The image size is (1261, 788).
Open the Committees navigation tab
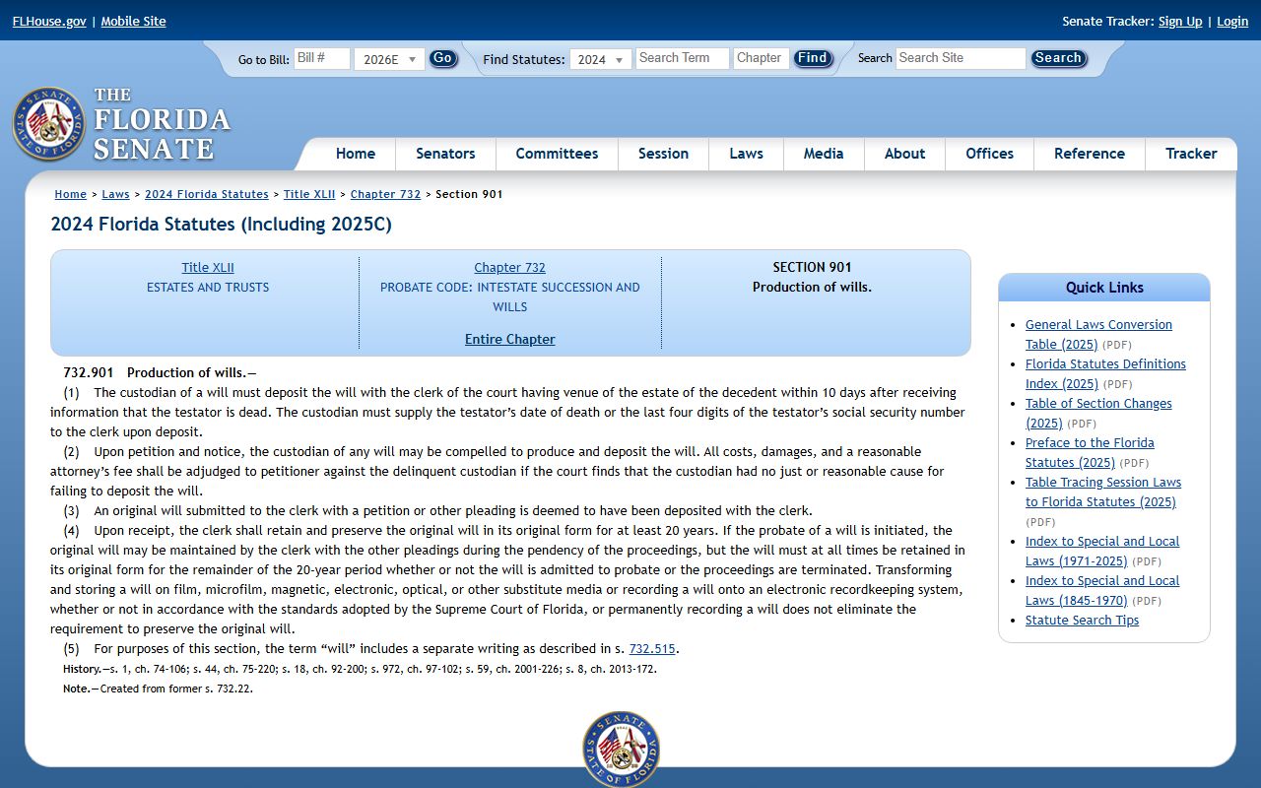(x=557, y=154)
